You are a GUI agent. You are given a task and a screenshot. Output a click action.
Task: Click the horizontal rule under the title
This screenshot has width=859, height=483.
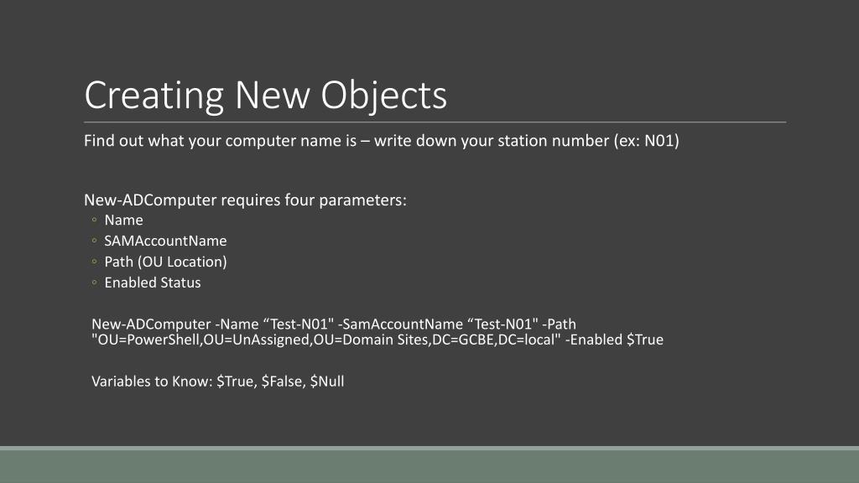tap(435, 122)
